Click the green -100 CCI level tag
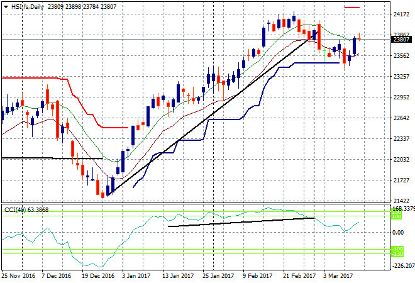 (397, 249)
